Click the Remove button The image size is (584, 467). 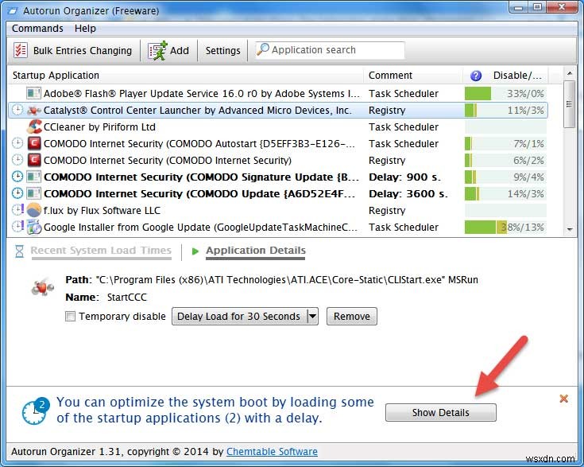(x=351, y=317)
